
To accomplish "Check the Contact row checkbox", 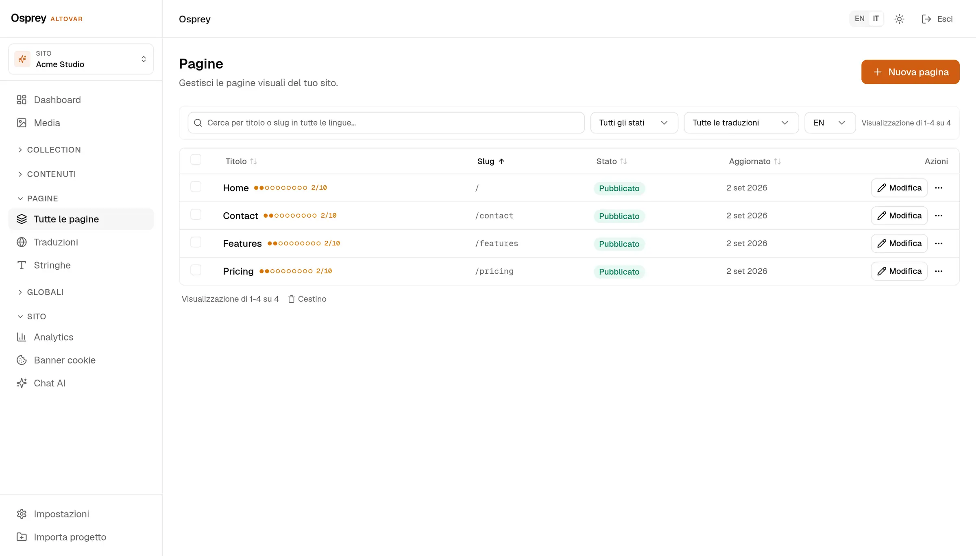I will coord(196,214).
